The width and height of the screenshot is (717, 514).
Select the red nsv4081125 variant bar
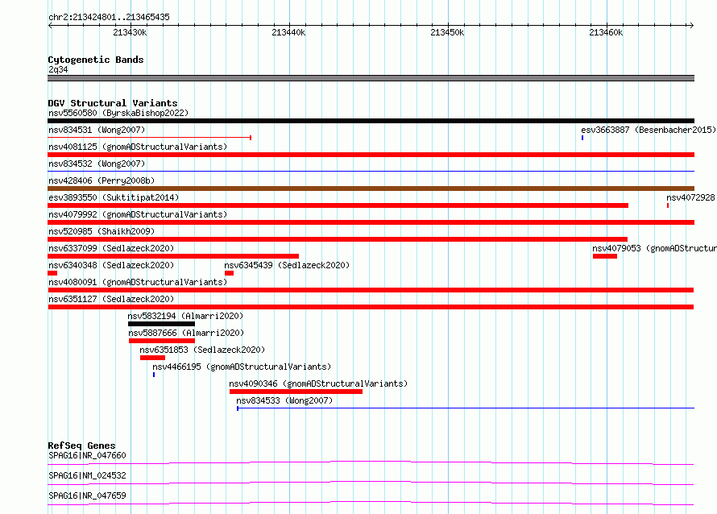[371, 155]
